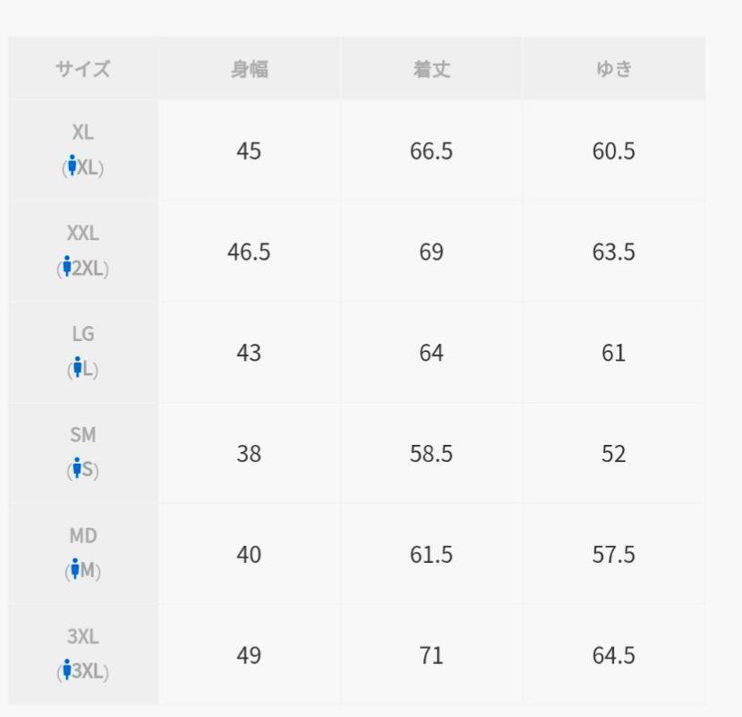Click the 58.5 length value
This screenshot has height=717, width=742.
coord(431,454)
